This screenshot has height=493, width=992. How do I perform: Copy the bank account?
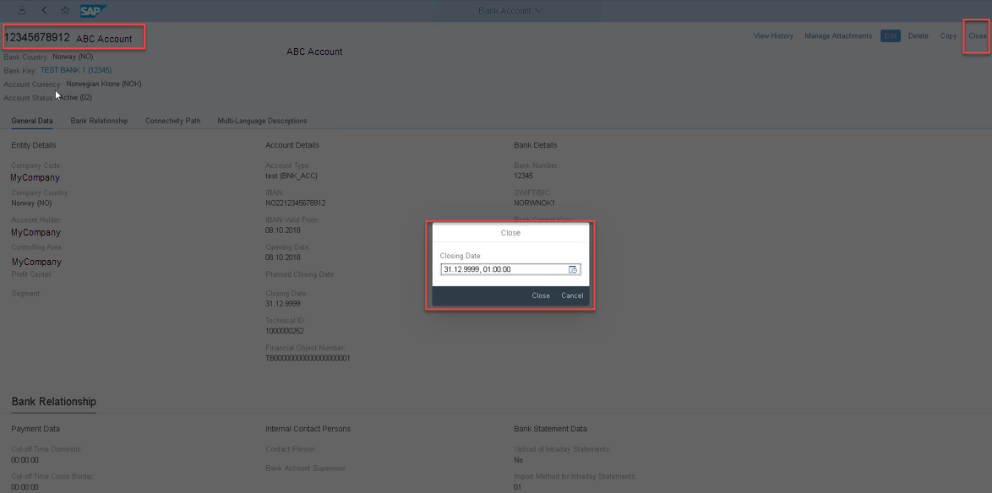click(x=948, y=35)
